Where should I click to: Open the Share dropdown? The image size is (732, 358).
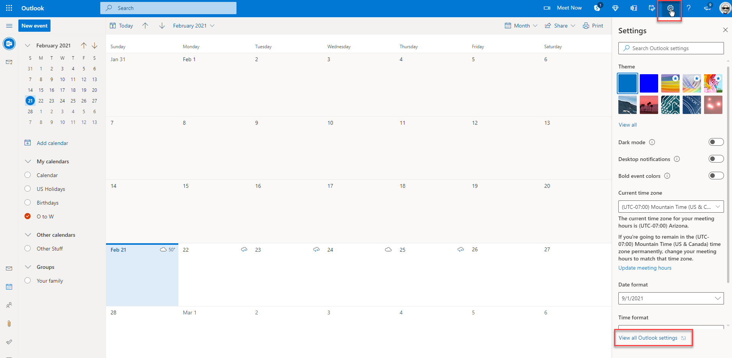tap(560, 26)
